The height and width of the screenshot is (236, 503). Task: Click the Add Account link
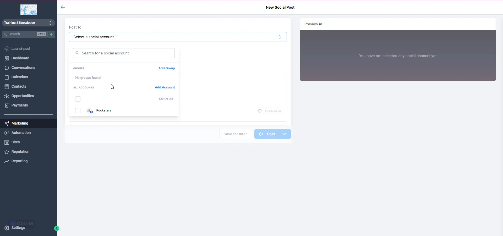pyautogui.click(x=165, y=87)
